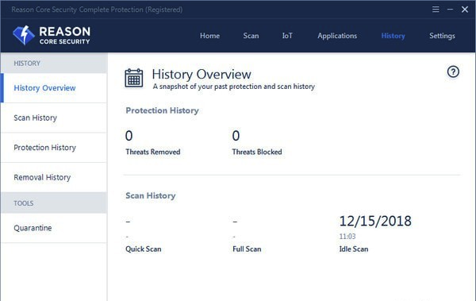Click the snapshot description subtitle text
476x301 pixels.
pos(234,87)
